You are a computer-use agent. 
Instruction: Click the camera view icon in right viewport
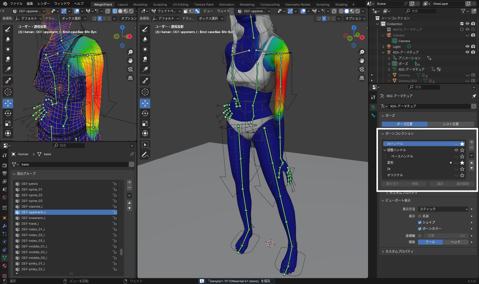362,69
